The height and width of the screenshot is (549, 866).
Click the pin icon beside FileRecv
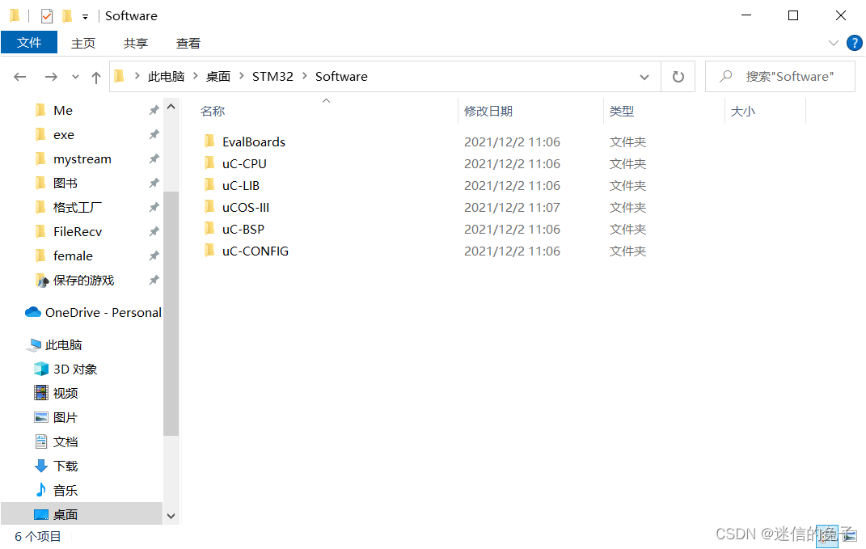154,231
